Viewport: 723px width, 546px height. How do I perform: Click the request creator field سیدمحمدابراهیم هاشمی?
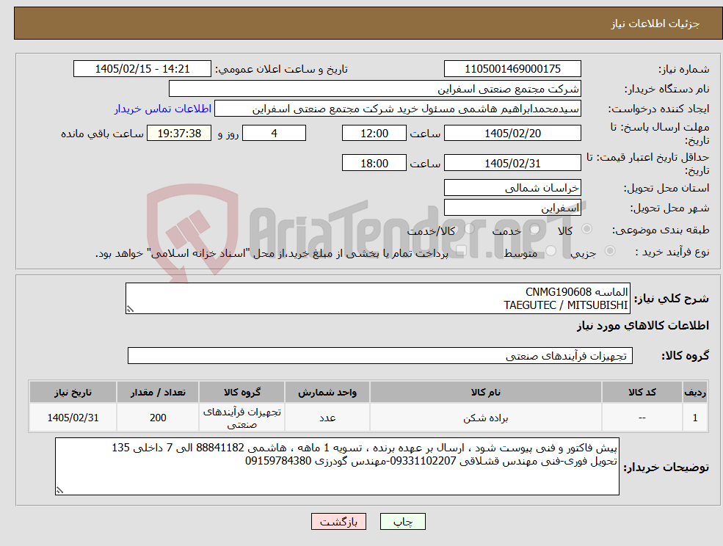click(397, 109)
